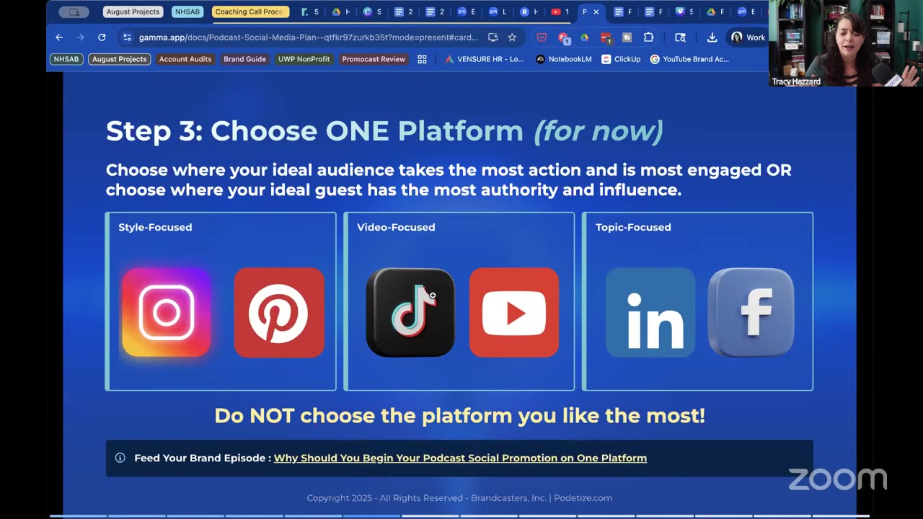
Task: Click the 'Feed Your Brand Episode :' label
Action: [x=202, y=458]
